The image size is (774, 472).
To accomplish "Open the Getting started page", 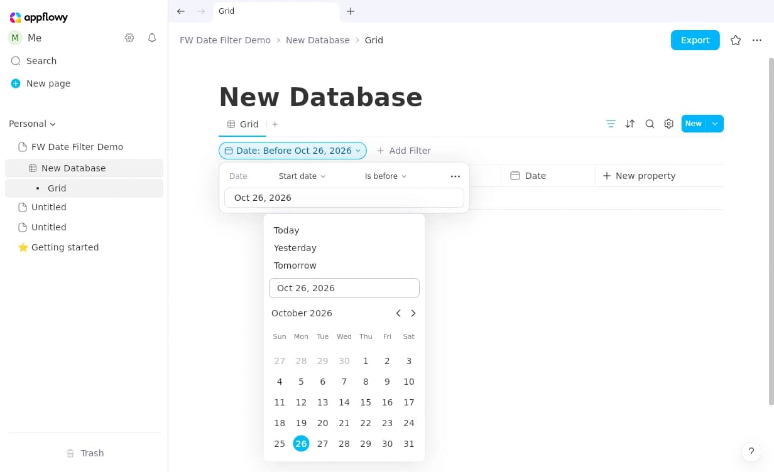I will 84,247.
